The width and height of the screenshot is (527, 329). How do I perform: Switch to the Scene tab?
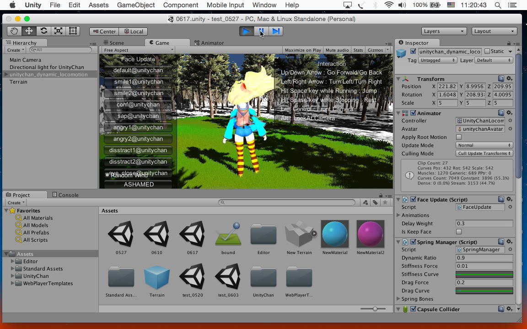coord(113,42)
